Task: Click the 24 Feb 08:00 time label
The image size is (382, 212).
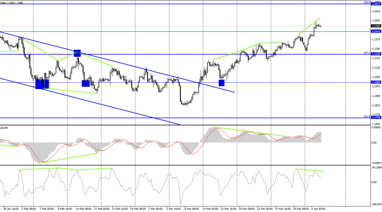Action: [x=138, y=209]
